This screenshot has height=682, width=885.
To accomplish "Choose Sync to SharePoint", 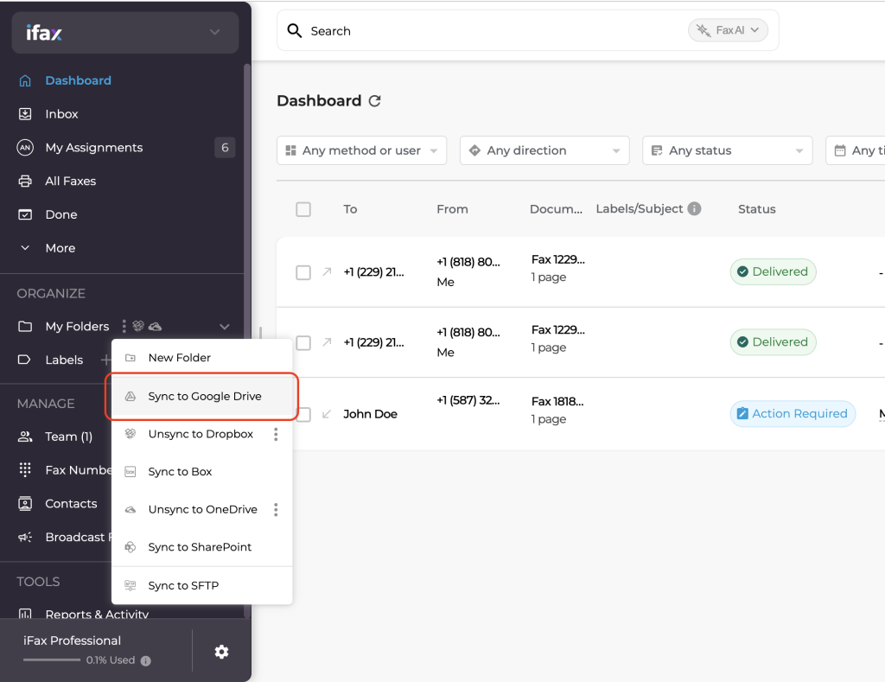I will click(202, 547).
